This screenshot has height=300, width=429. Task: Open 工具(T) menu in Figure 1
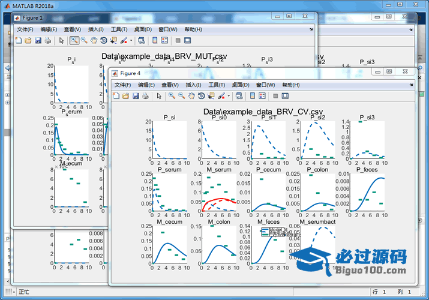click(119, 29)
